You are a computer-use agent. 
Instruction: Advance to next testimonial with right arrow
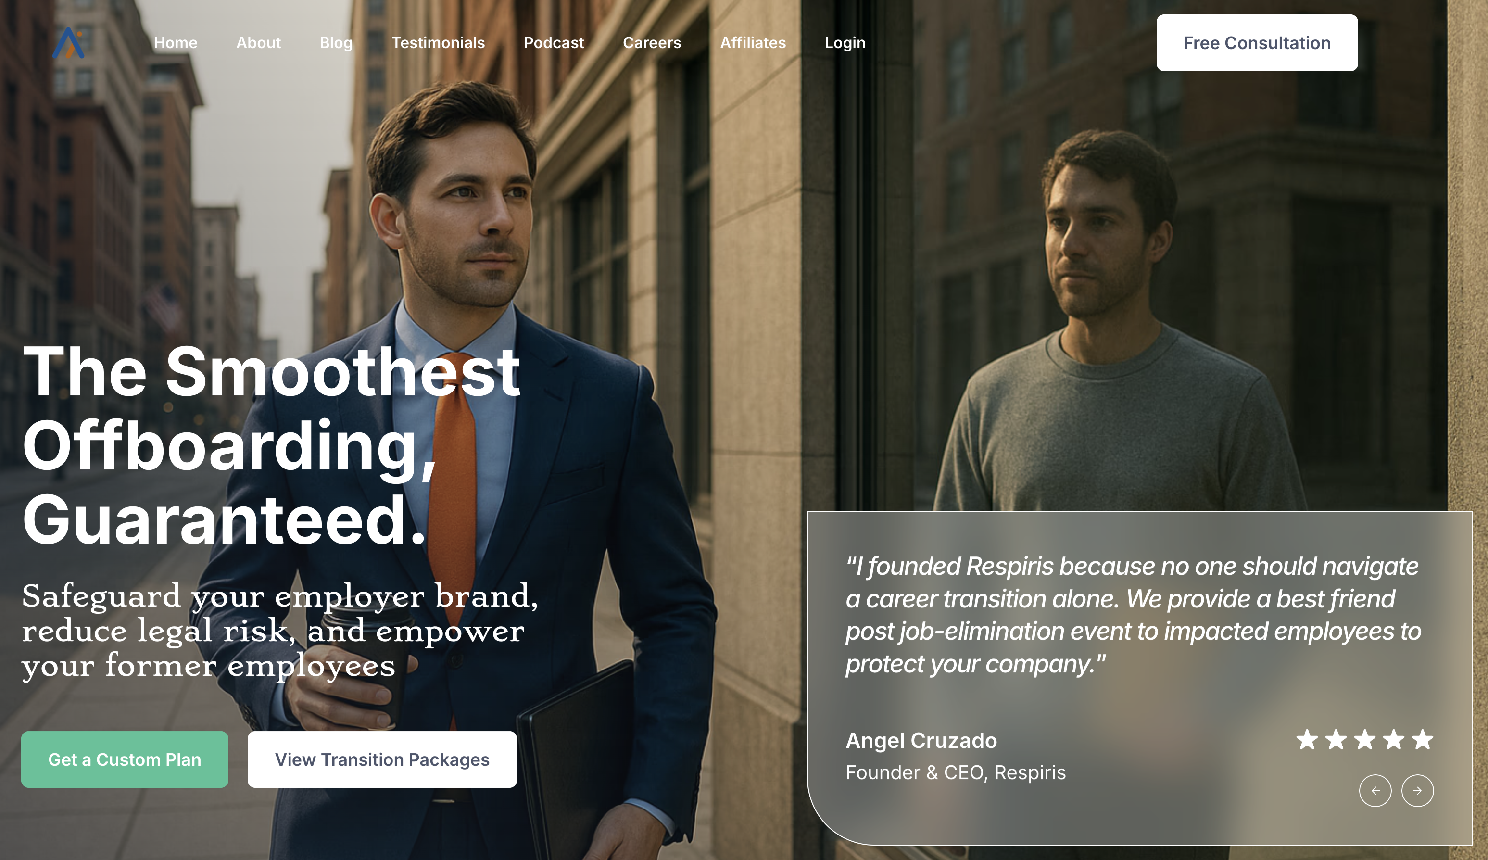(x=1417, y=790)
